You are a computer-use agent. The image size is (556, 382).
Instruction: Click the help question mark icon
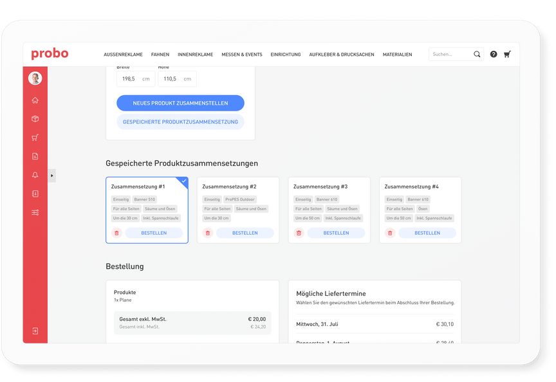(x=493, y=54)
